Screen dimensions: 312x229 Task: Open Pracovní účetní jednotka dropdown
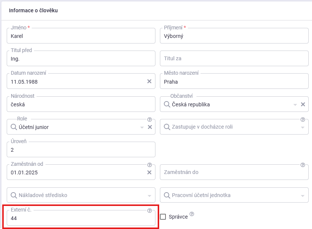click(303, 196)
